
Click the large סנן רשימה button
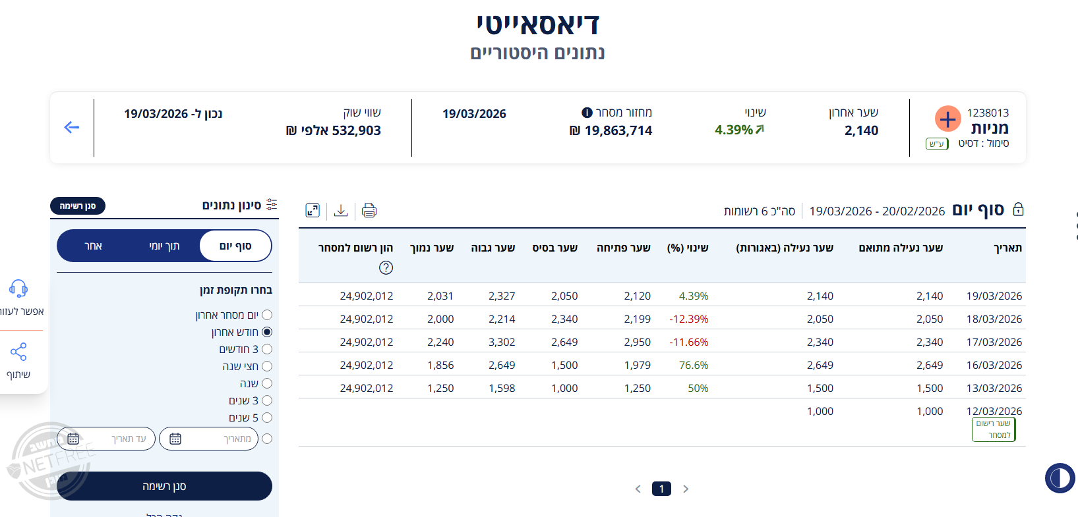pyautogui.click(x=164, y=486)
